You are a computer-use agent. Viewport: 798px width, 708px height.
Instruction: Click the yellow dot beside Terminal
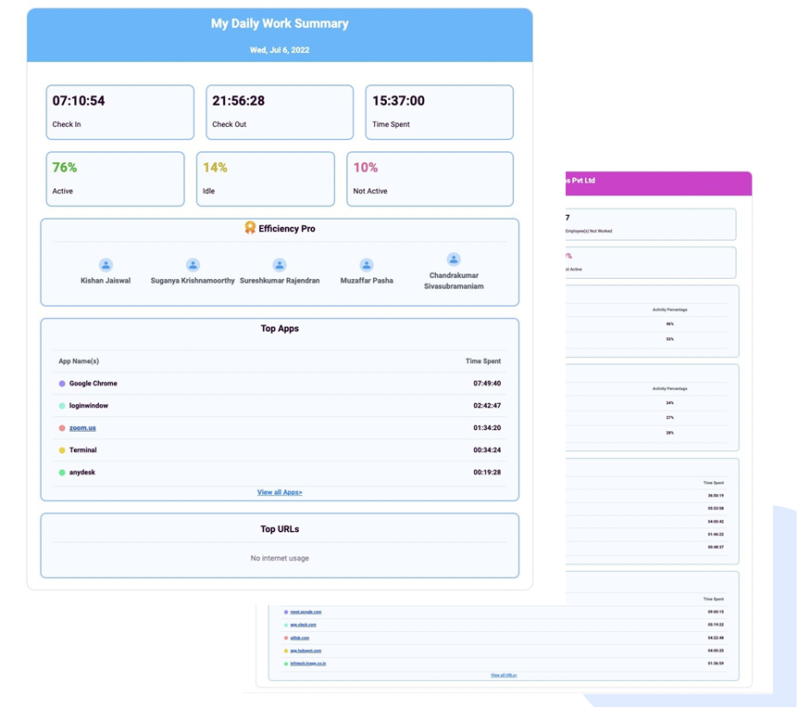coord(62,450)
